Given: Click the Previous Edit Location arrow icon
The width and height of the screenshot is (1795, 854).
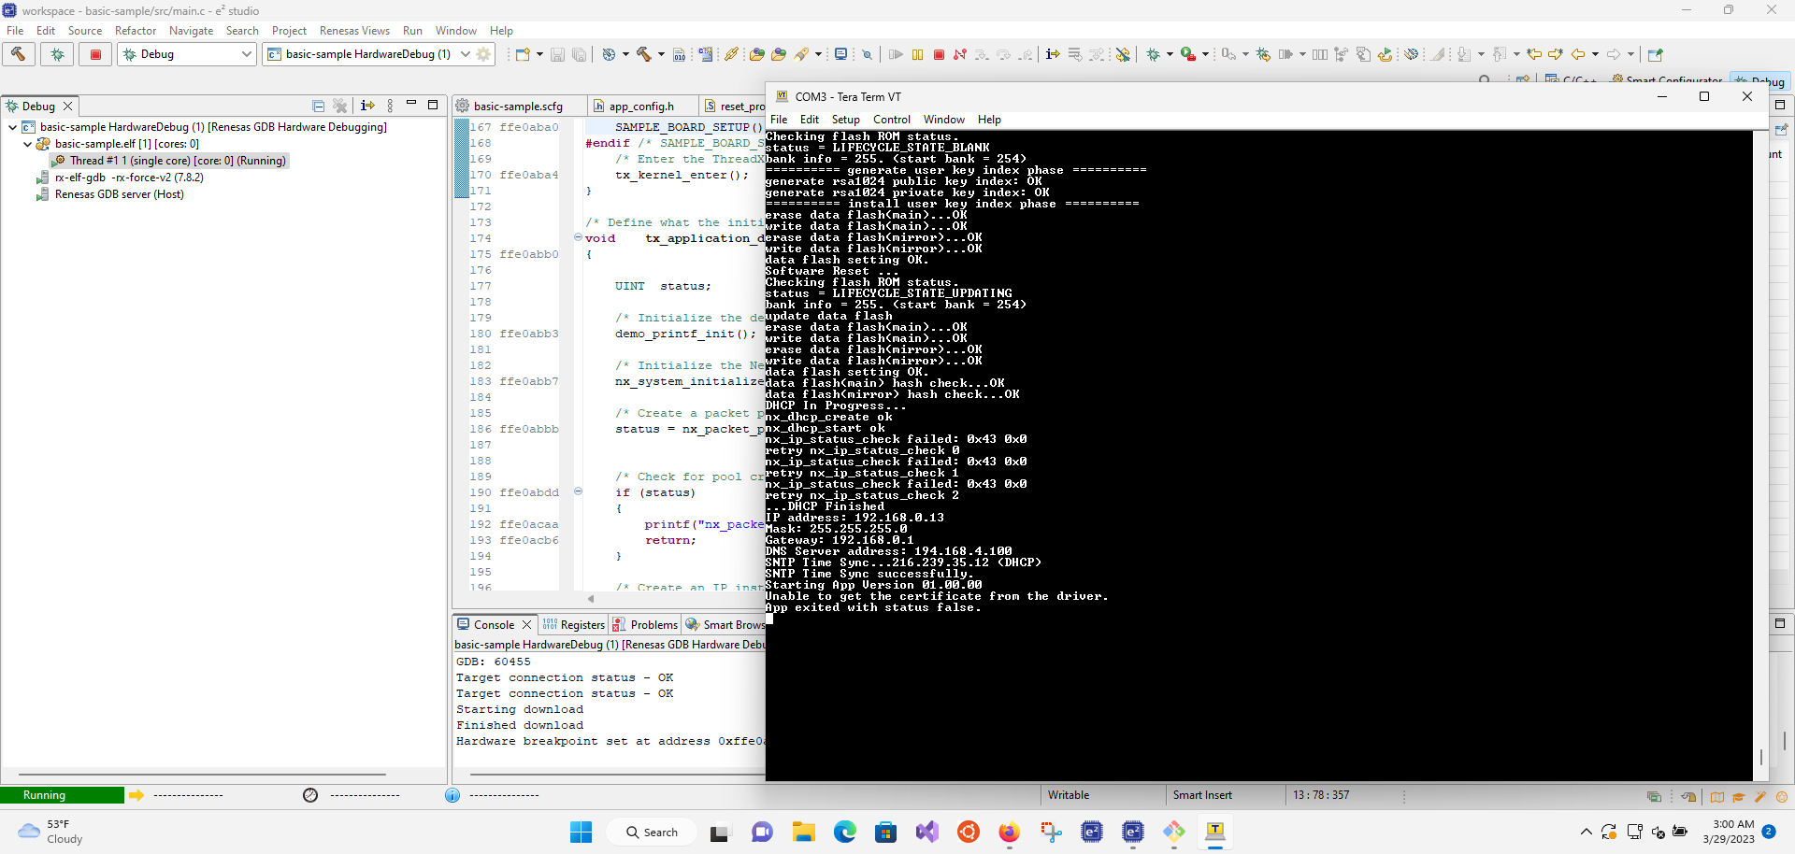Looking at the screenshot, I should click(x=1534, y=54).
